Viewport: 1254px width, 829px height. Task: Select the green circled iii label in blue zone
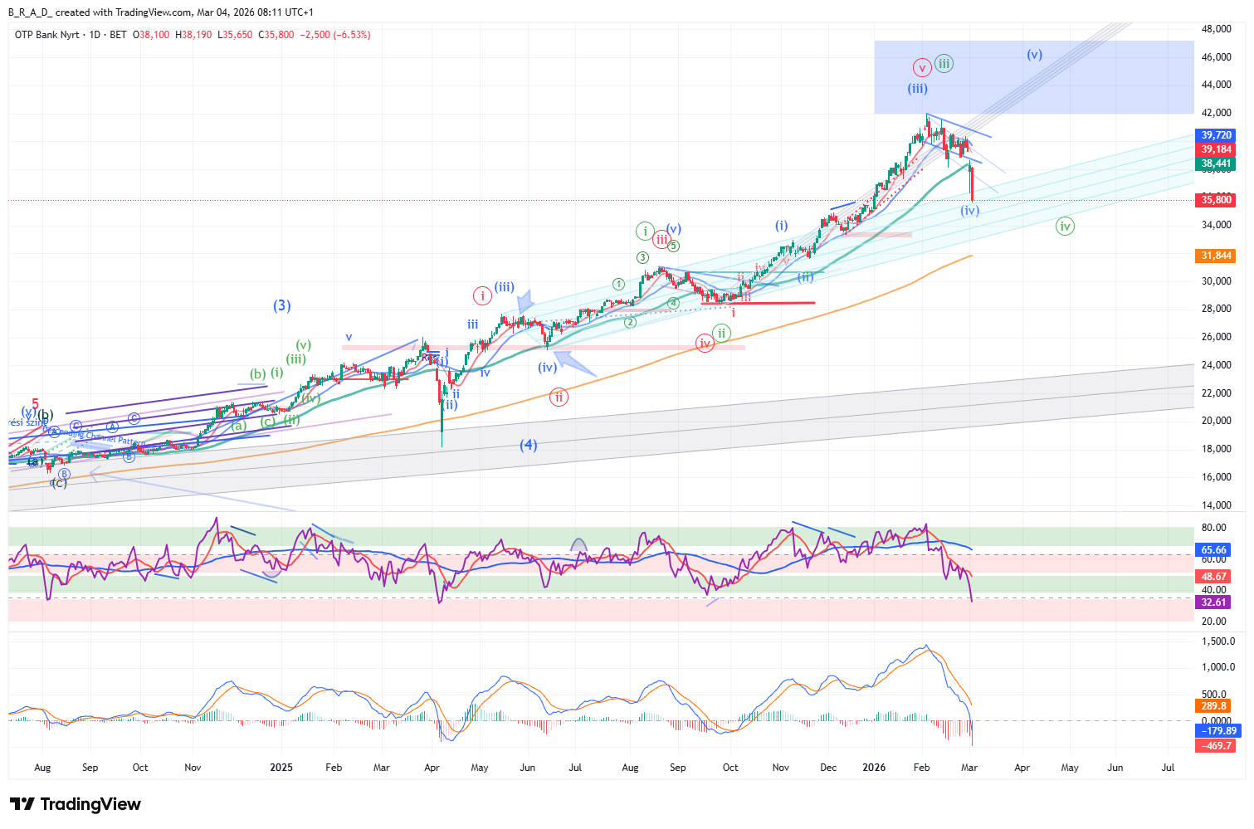point(944,63)
